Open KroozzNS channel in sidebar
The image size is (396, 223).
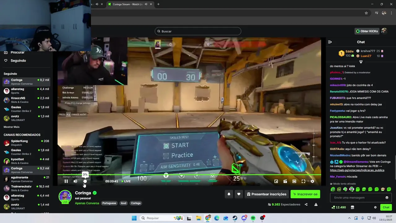[26, 100]
